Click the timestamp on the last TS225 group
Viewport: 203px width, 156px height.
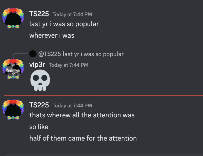click(x=72, y=106)
